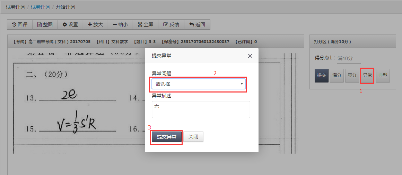Click the 【考试】高二期末考试 label
The width and height of the screenshot is (402, 175).
coord(51,41)
